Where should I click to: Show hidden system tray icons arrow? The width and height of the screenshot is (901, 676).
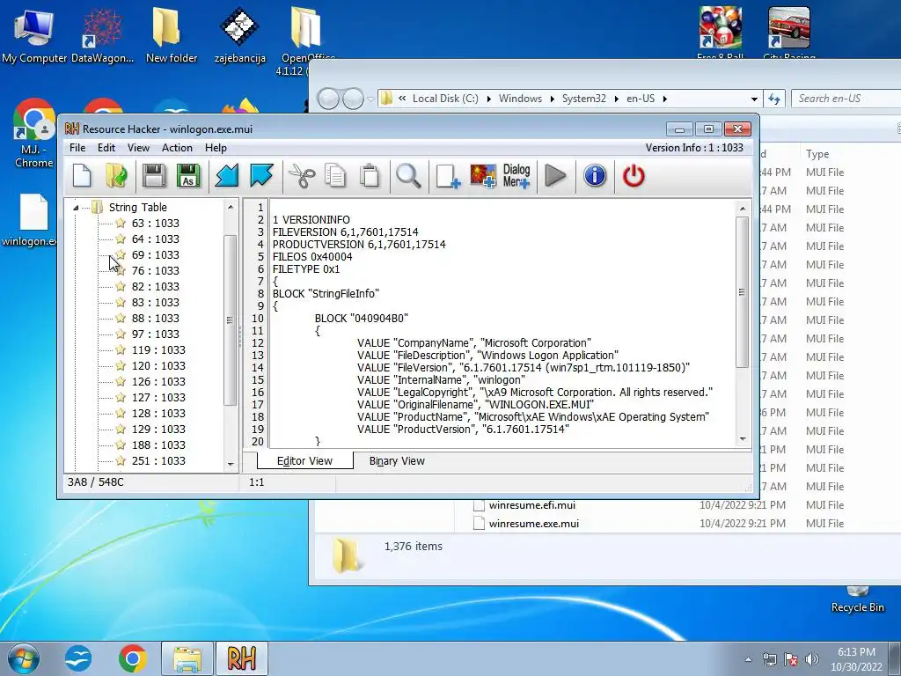[x=748, y=659]
